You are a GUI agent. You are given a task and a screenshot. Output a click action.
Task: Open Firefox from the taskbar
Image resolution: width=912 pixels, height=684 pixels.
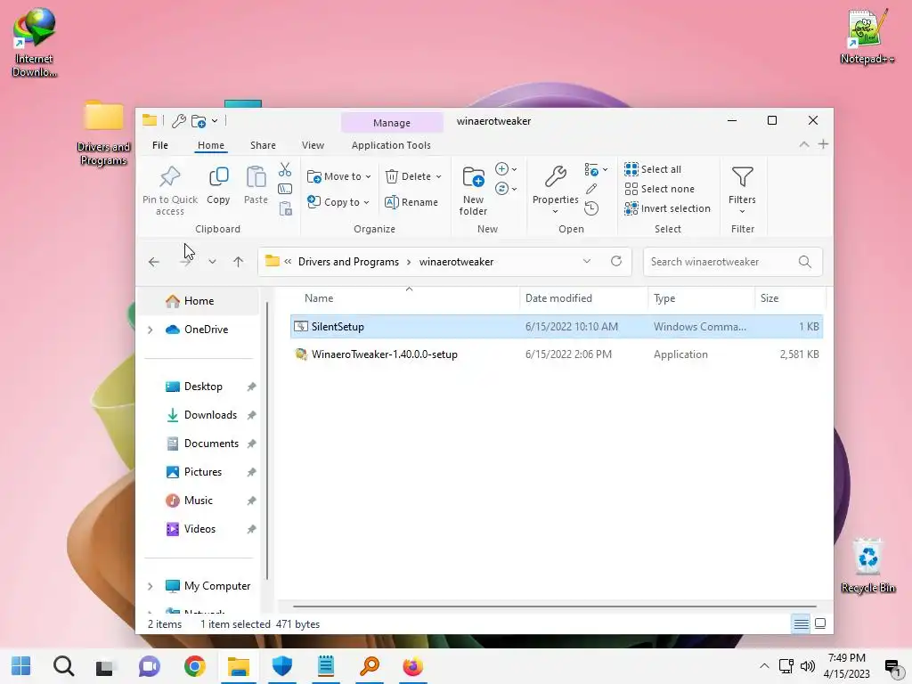[x=412, y=666]
